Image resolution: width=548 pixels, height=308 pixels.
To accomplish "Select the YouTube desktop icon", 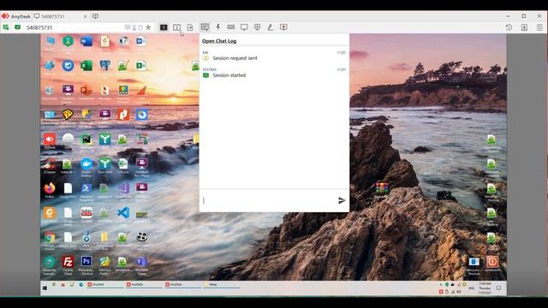I will click(x=86, y=215).
